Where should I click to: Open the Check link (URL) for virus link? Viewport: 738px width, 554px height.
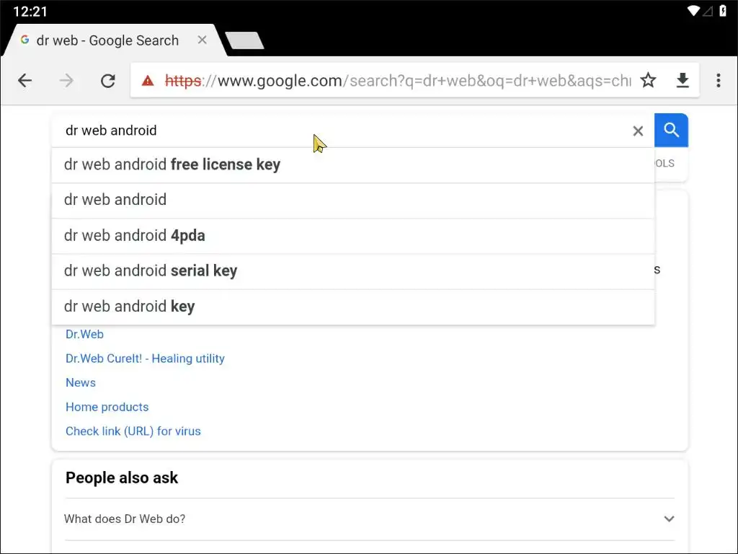(x=133, y=431)
